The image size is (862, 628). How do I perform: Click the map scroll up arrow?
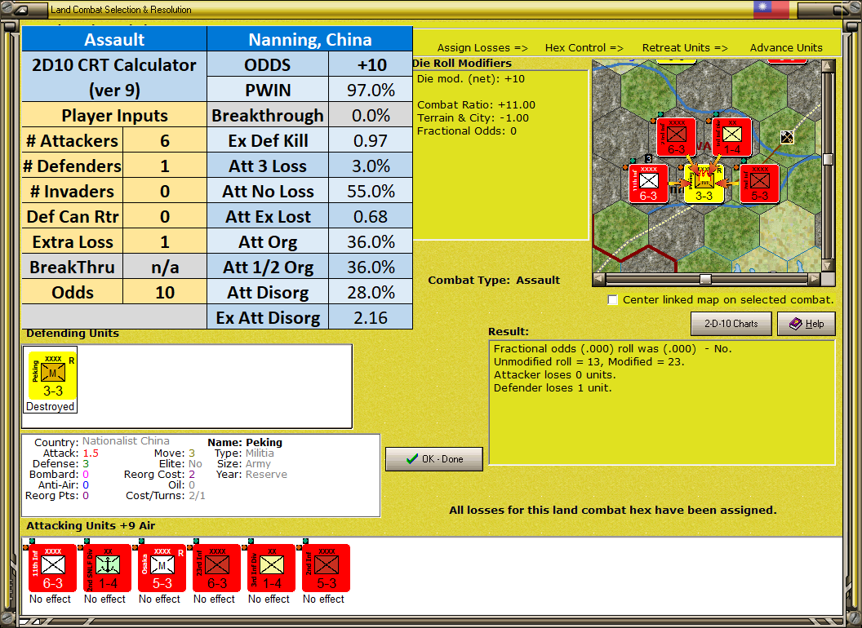(828, 66)
